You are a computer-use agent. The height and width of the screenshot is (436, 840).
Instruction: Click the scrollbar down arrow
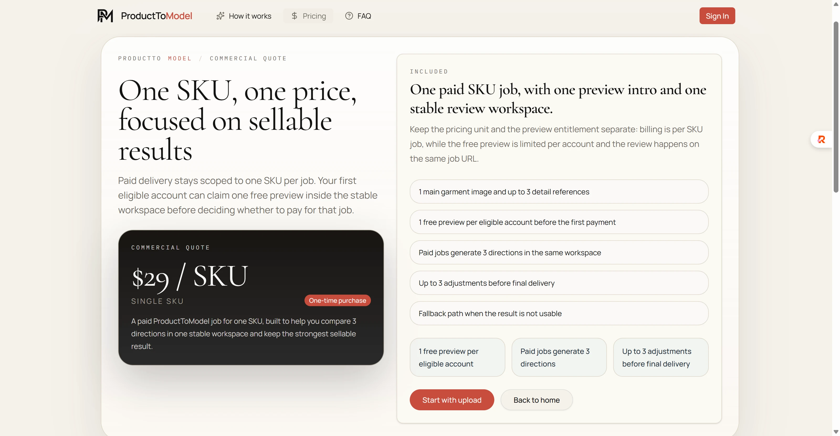click(x=836, y=432)
